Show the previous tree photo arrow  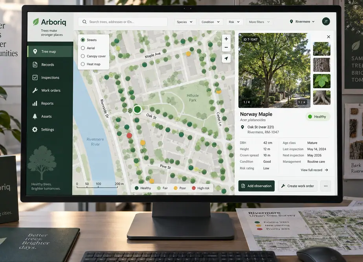click(x=243, y=78)
